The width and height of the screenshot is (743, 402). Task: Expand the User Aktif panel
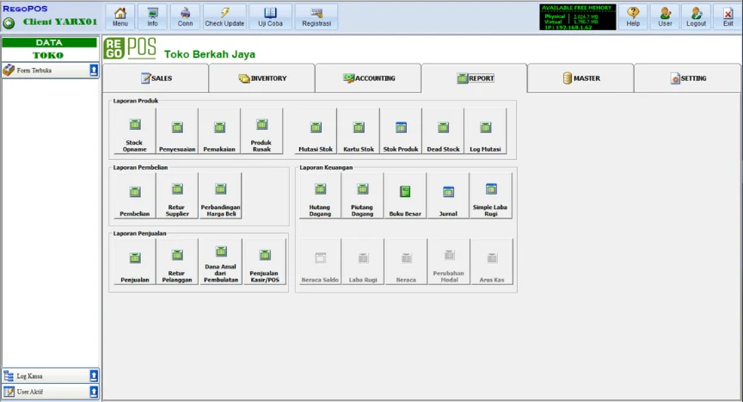94,392
